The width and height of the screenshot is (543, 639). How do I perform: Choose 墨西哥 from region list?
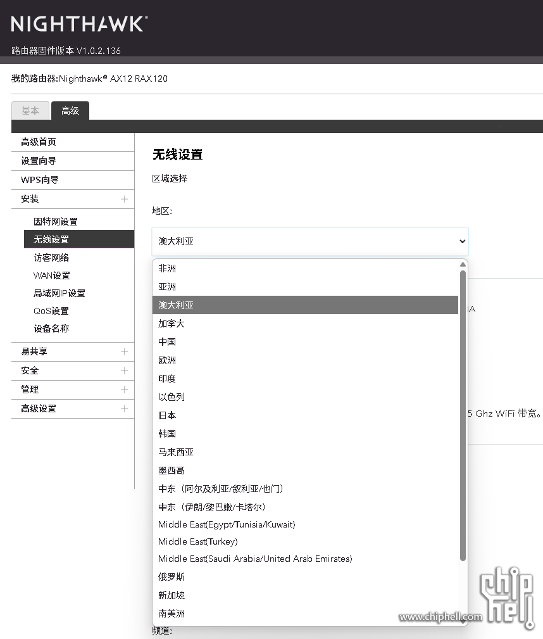click(305, 471)
